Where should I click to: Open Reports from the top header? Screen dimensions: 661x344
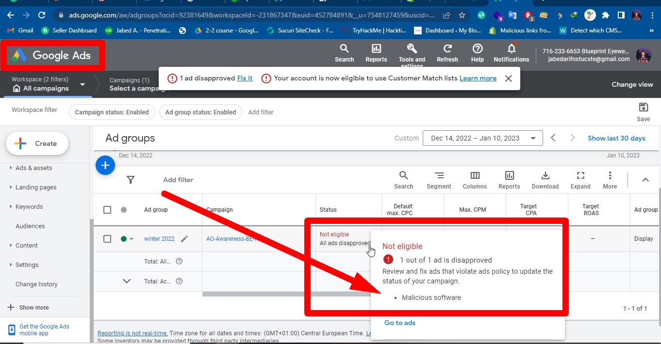376,53
